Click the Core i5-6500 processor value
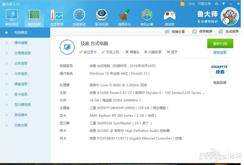Image resolution: width=244 pixels, height=165 pixels. (x=118, y=85)
